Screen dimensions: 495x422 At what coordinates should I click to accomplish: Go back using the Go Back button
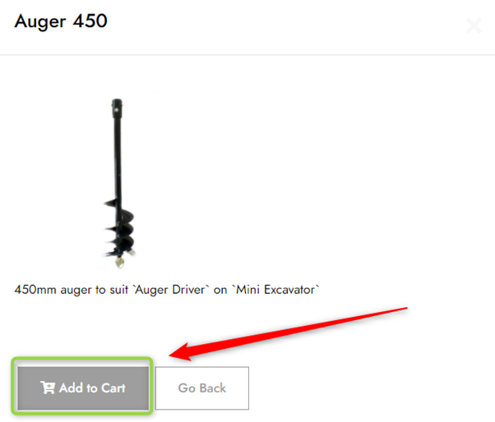[x=202, y=388]
